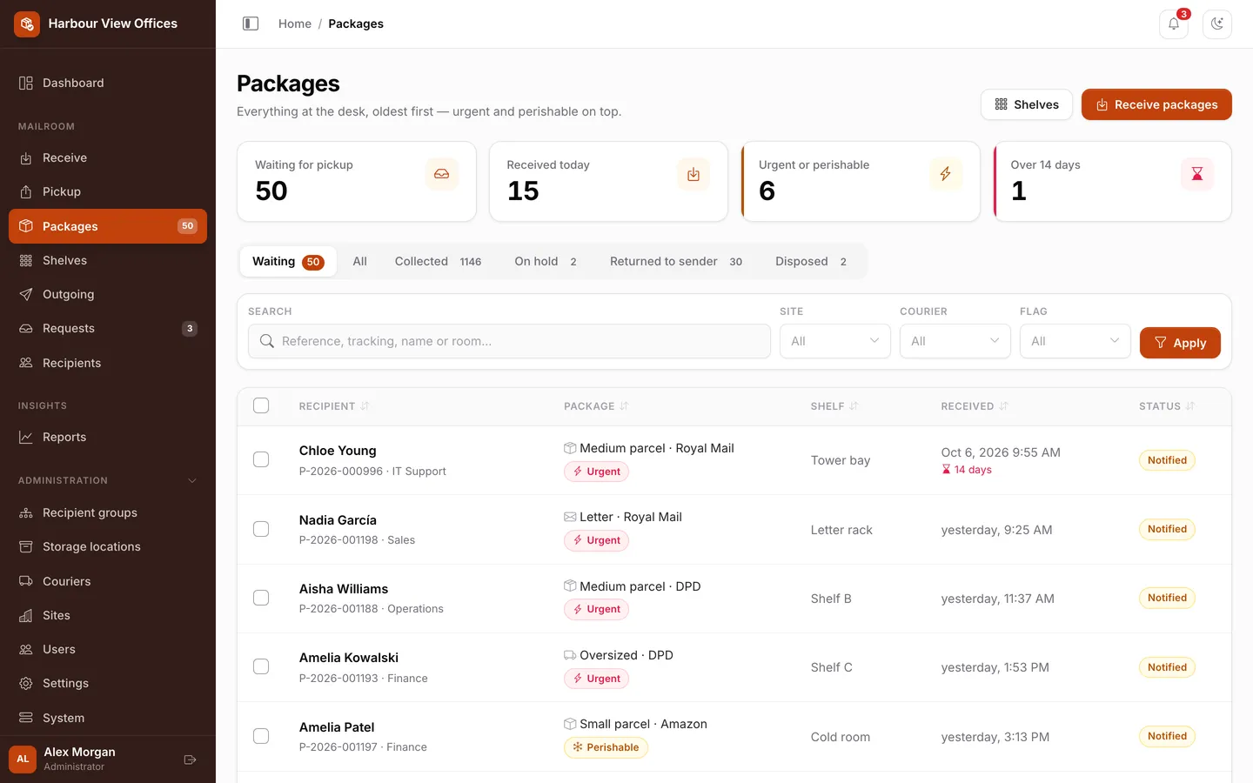Image resolution: width=1253 pixels, height=783 pixels.
Task: Open the Returned to sender tab
Action: [676, 261]
